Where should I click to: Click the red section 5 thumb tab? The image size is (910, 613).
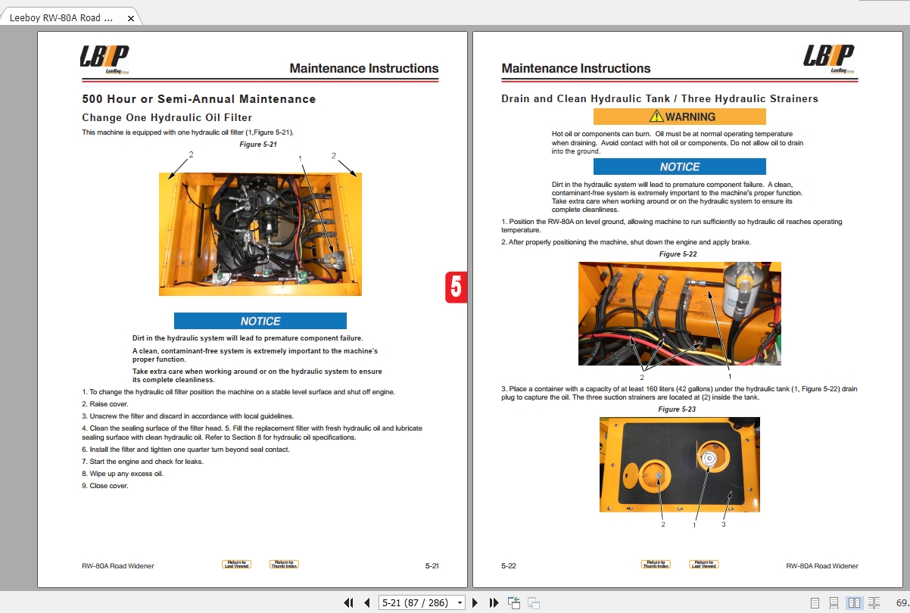[x=456, y=288]
